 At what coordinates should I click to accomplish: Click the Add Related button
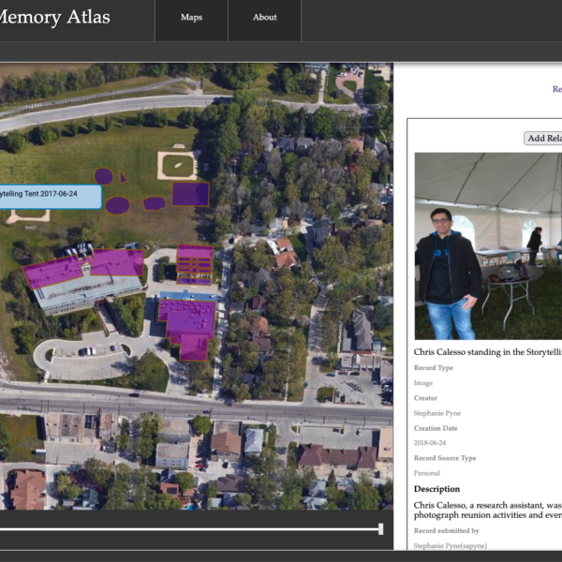tap(543, 139)
